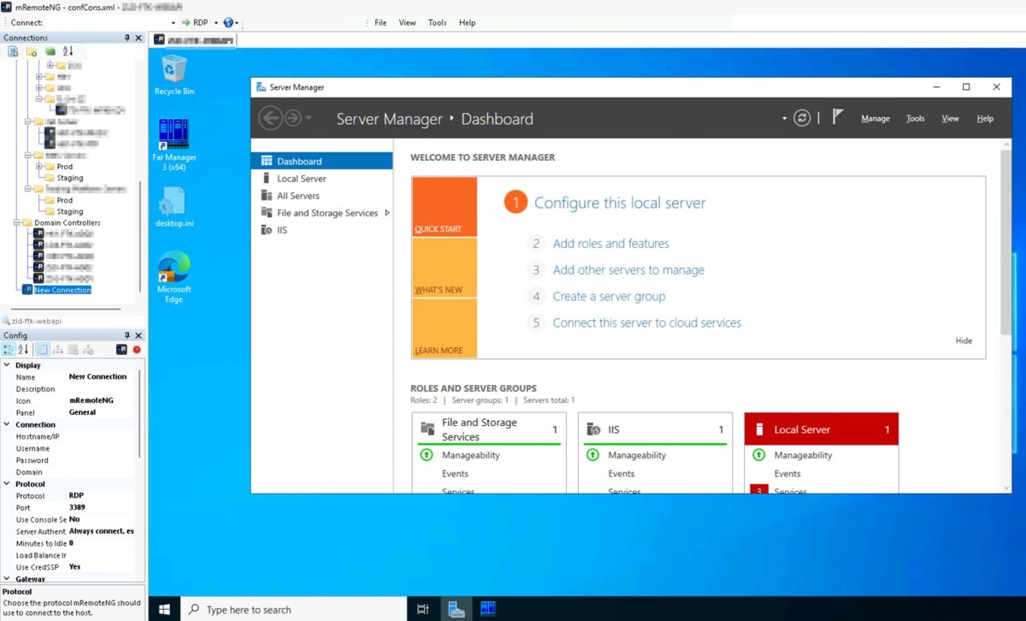Collapse the Gateway section in Config
This screenshot has width=1026, height=621.
7,579
